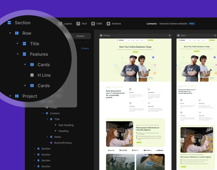
Task: Click the green hero button in Desktop preview
Action: 135,52
